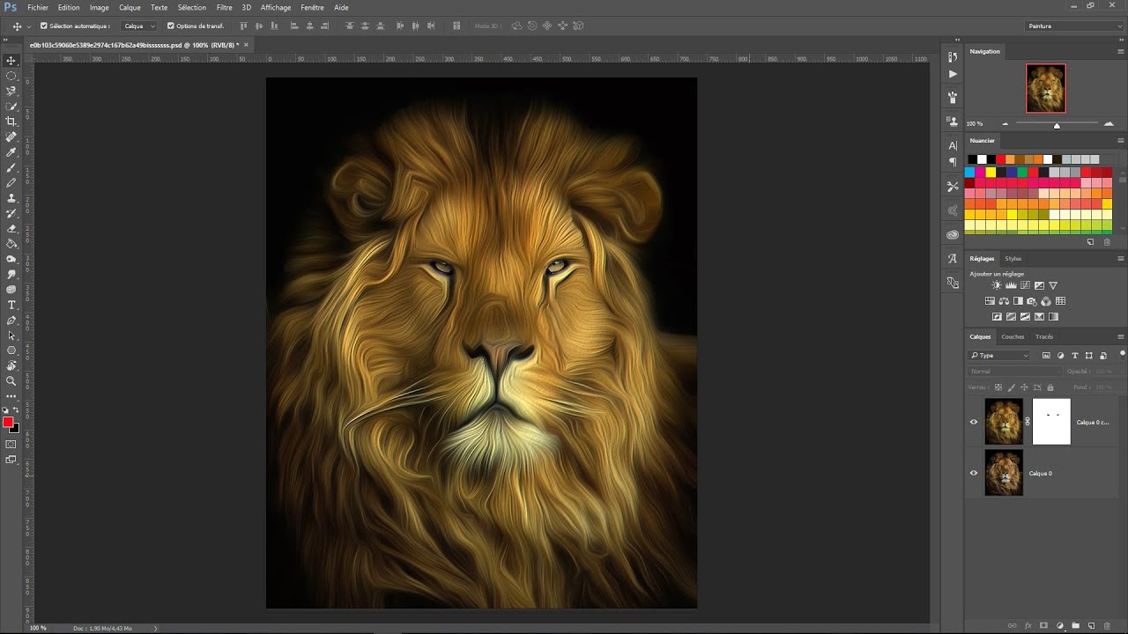Toggle the lock all padlock
The height and width of the screenshot is (634, 1128).
pos(1050,387)
